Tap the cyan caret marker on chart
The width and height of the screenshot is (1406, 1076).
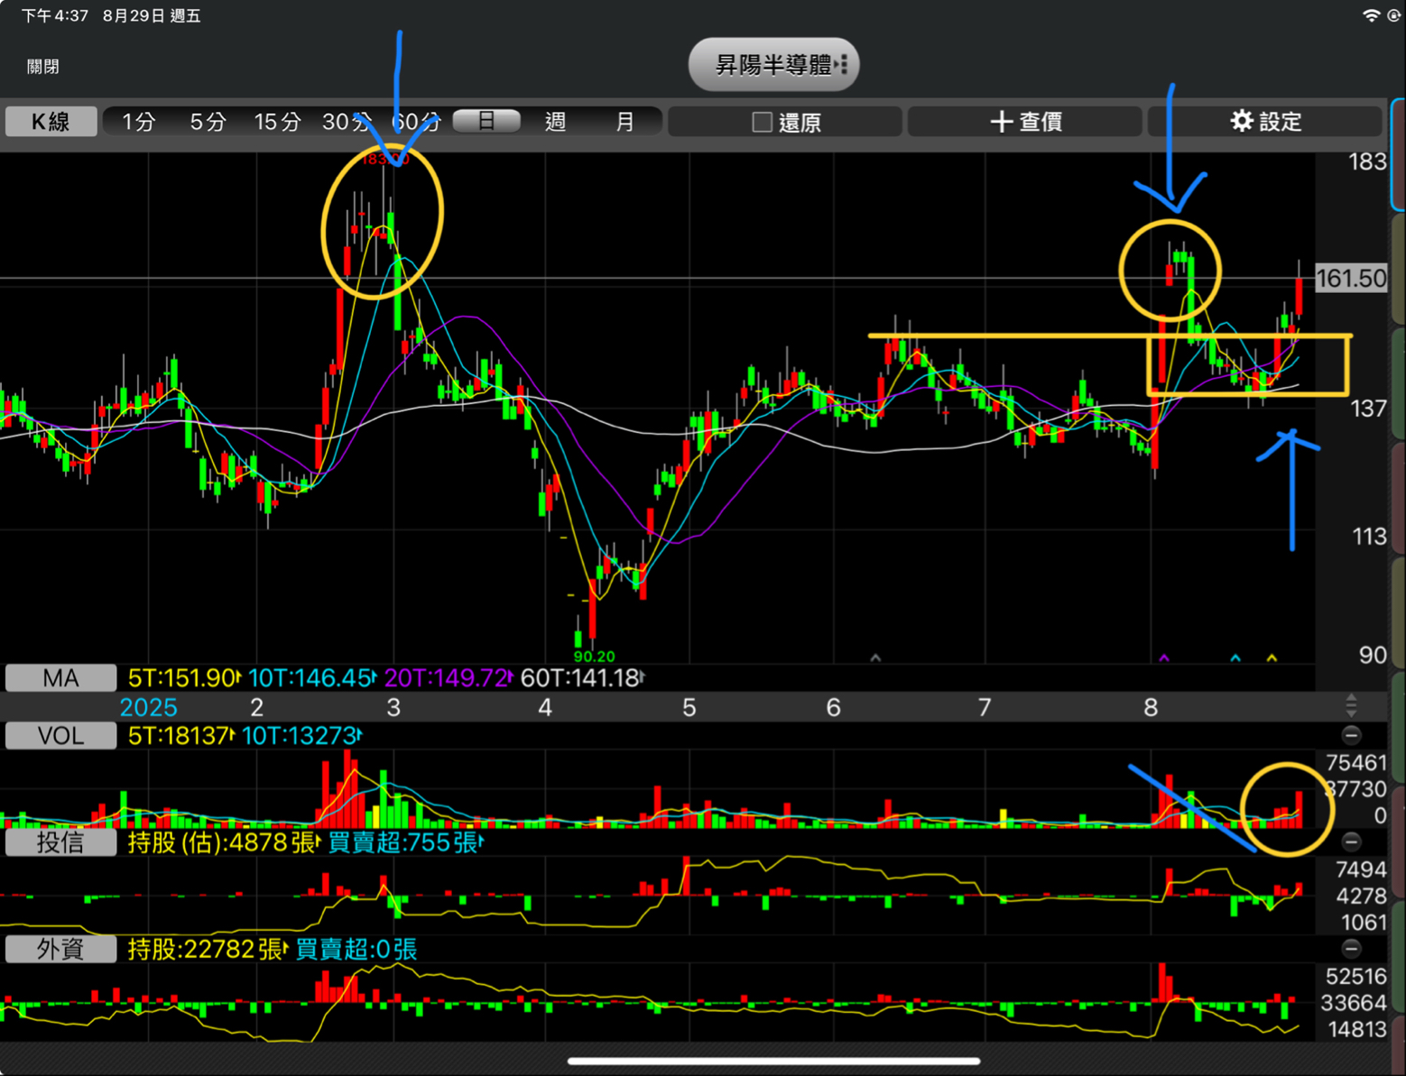click(x=1235, y=658)
